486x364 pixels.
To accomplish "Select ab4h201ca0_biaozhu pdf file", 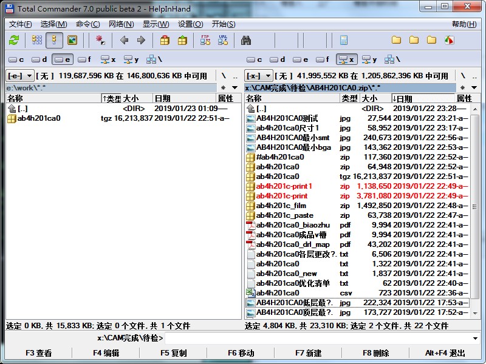I will 358,225.
